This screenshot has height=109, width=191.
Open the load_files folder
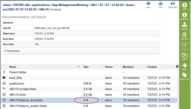coord(16,78)
